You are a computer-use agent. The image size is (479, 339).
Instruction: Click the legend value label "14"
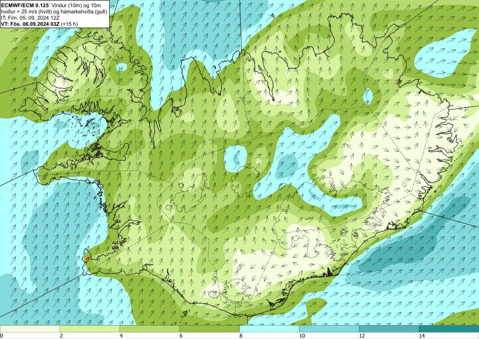(x=422, y=336)
